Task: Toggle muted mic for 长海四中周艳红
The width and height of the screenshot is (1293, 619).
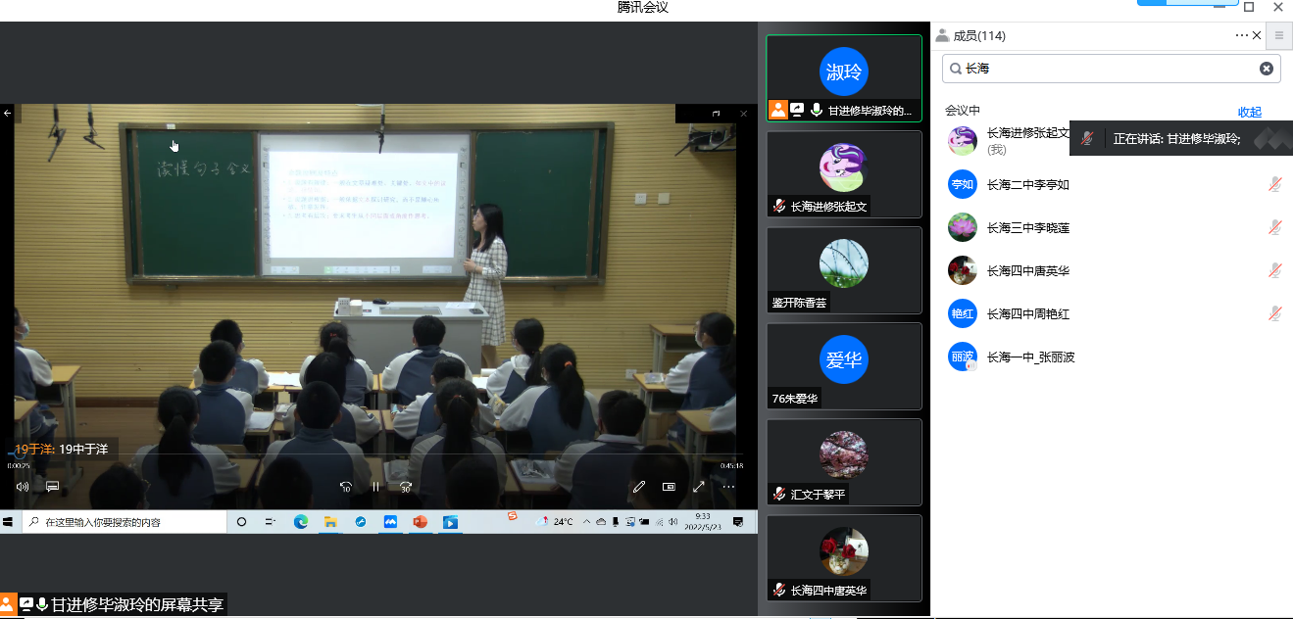Action: coord(1274,313)
